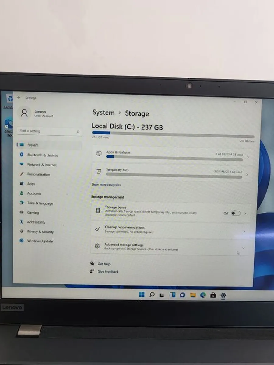Click the Apps & features monitor icon
Viewport: 274px width, 365px height.
coord(99,154)
